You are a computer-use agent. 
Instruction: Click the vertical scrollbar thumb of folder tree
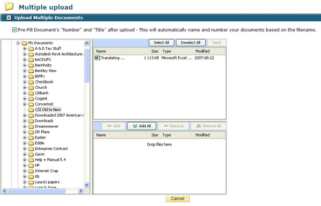tap(87, 65)
